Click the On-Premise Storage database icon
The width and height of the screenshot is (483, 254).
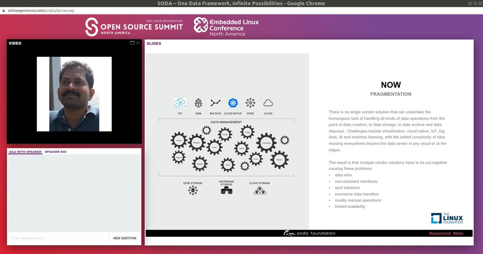tap(227, 191)
